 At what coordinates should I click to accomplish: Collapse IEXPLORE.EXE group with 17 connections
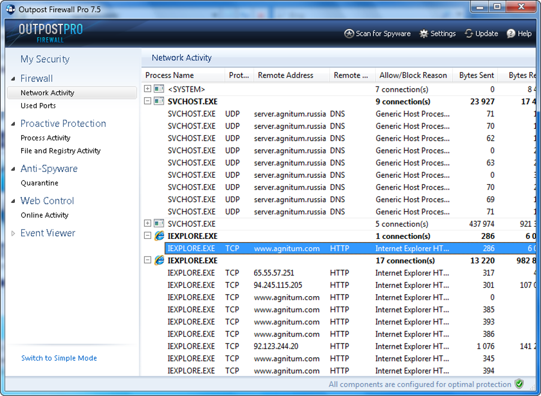click(x=147, y=260)
